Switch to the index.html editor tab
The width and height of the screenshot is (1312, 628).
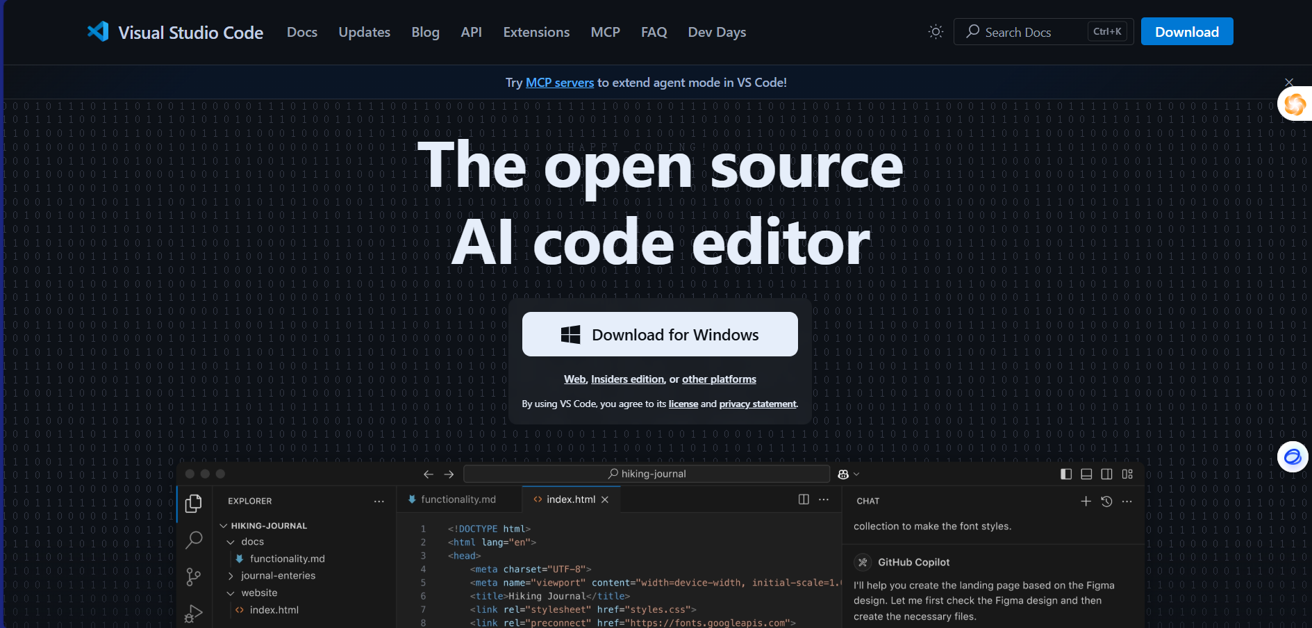click(571, 499)
